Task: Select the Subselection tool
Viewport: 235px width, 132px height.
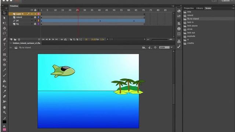Action: pos(4,18)
